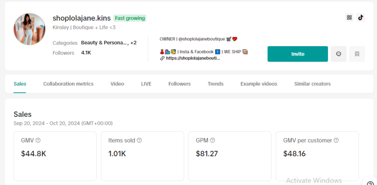Open the shoplolajaneboutique website link
377x185 pixels.
pyautogui.click(x=193, y=58)
